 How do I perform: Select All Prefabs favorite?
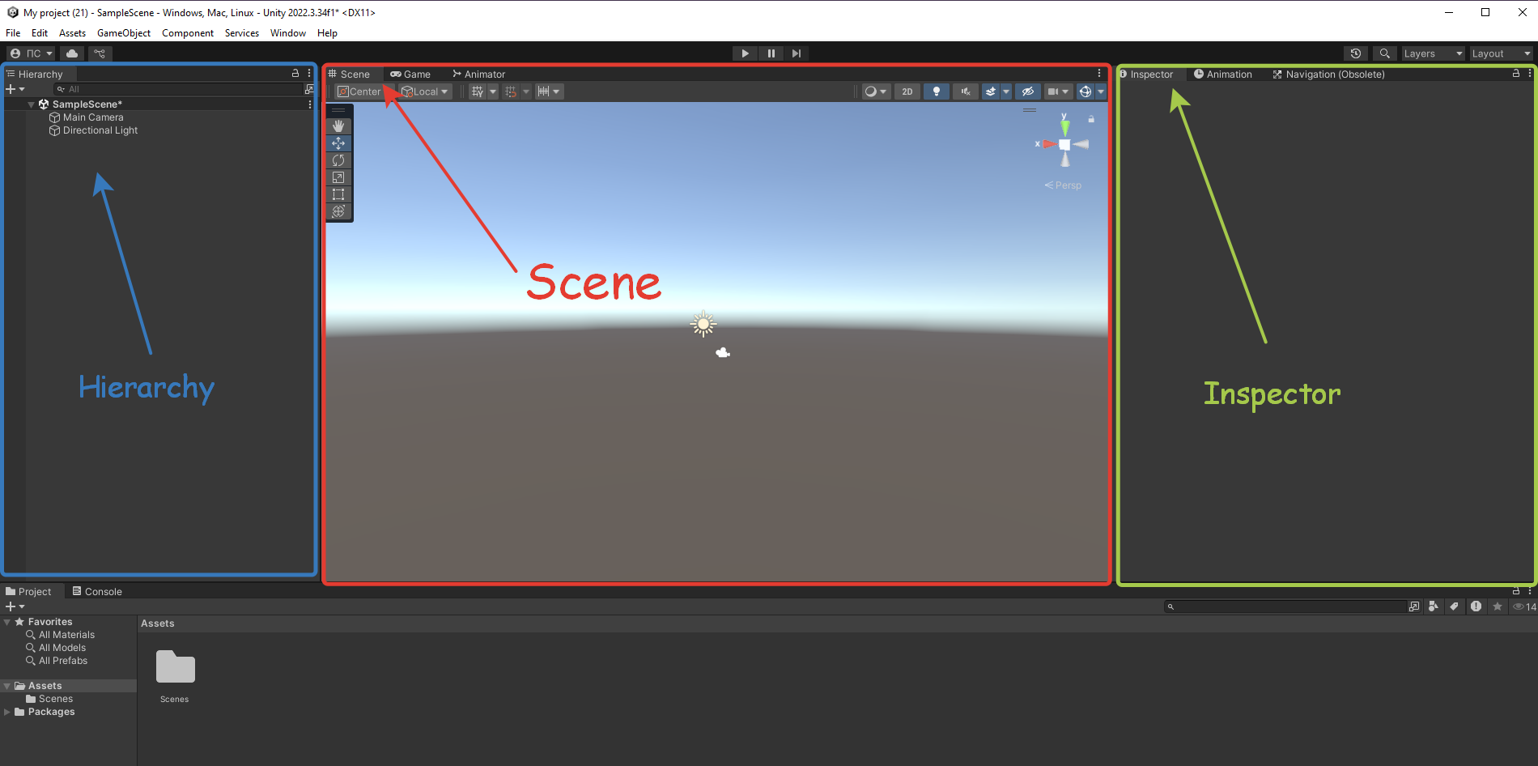click(x=63, y=661)
